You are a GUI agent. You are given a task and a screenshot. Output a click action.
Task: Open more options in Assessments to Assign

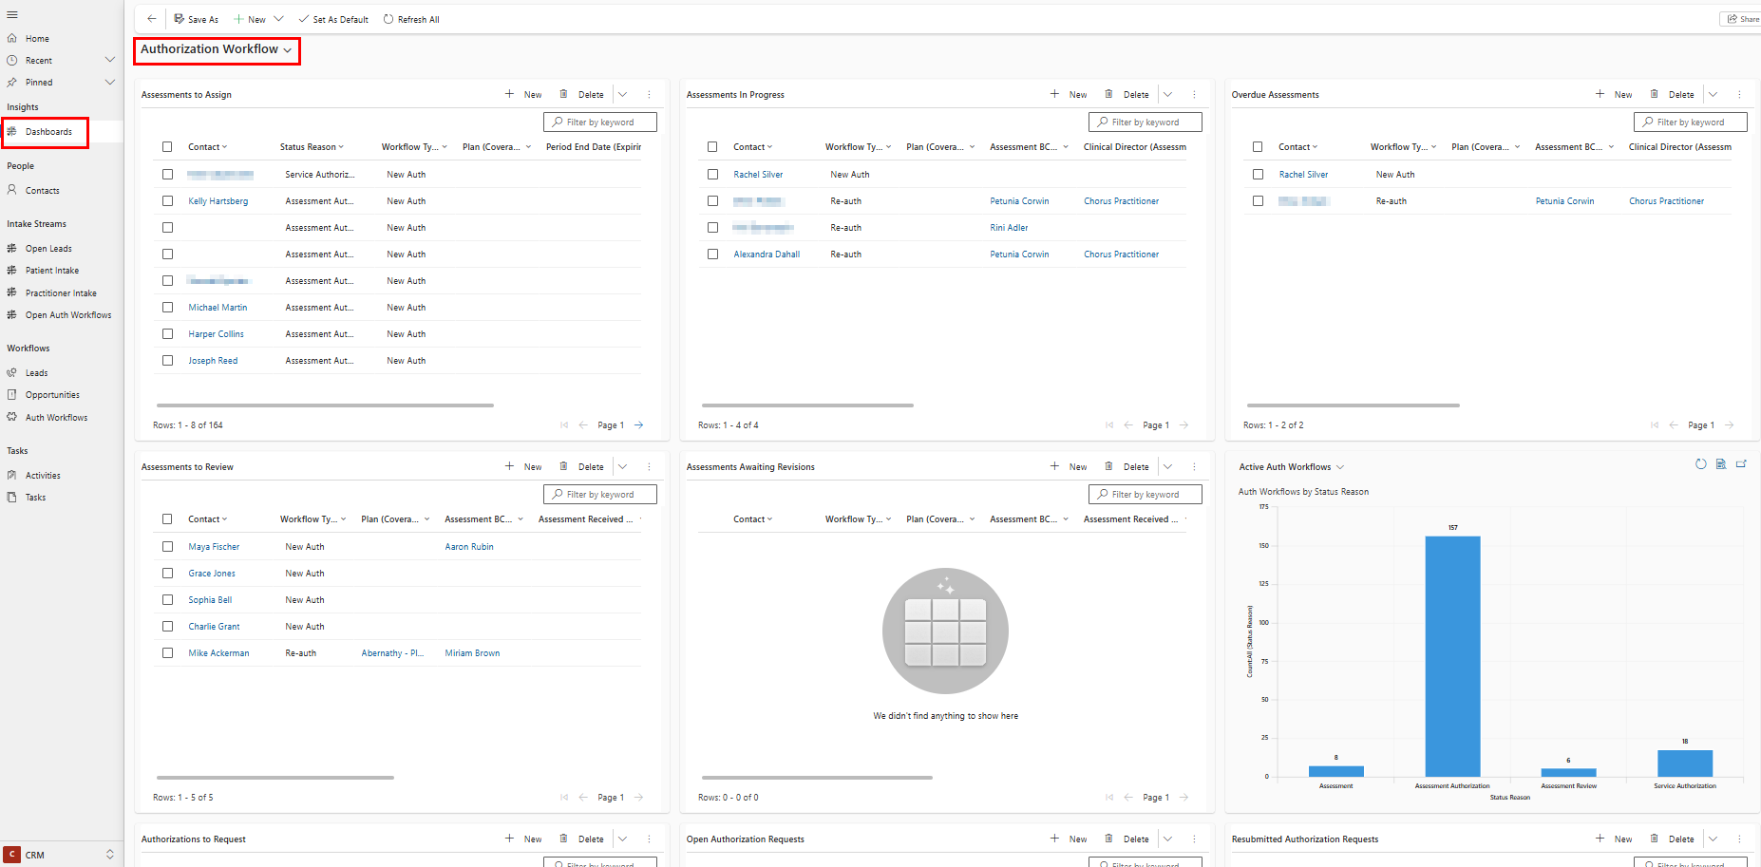(x=649, y=95)
